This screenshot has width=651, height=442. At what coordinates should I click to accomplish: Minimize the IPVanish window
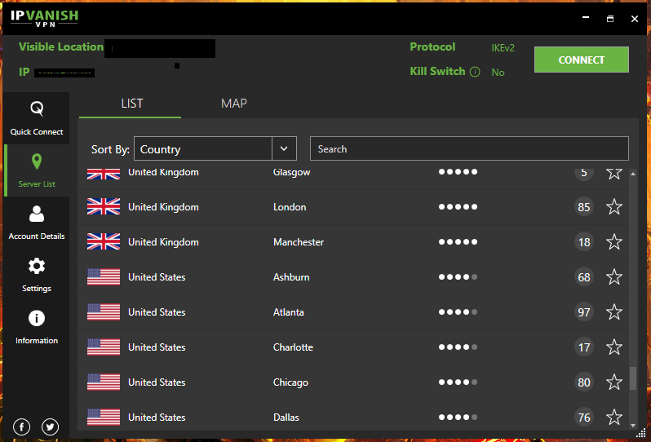[586, 18]
